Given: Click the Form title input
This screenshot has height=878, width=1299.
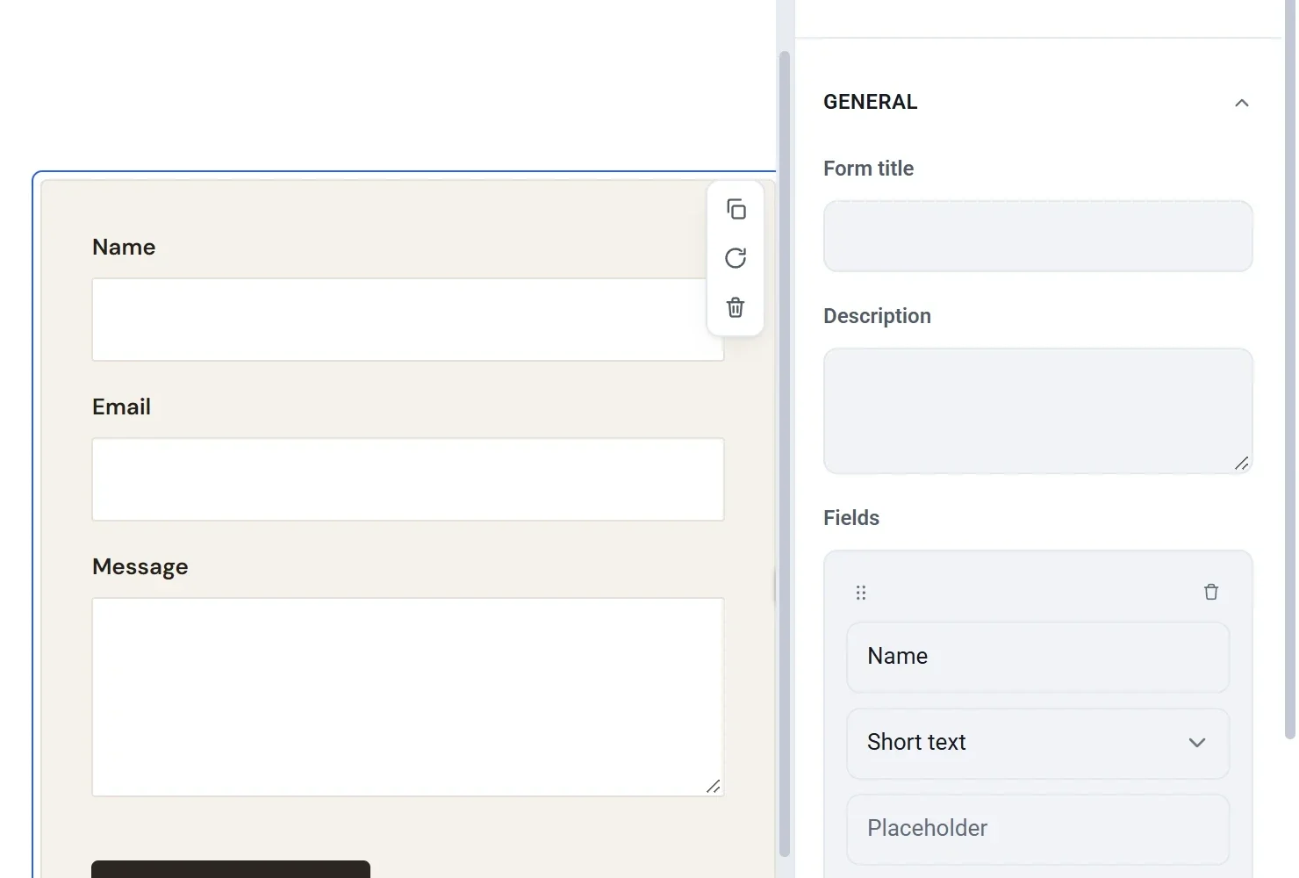Looking at the screenshot, I should 1037,236.
